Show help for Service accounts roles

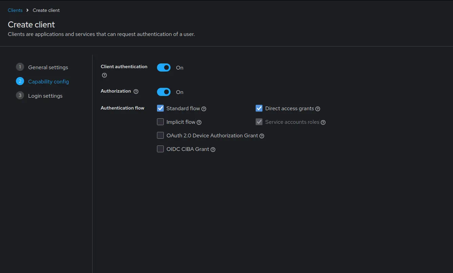tap(323, 122)
